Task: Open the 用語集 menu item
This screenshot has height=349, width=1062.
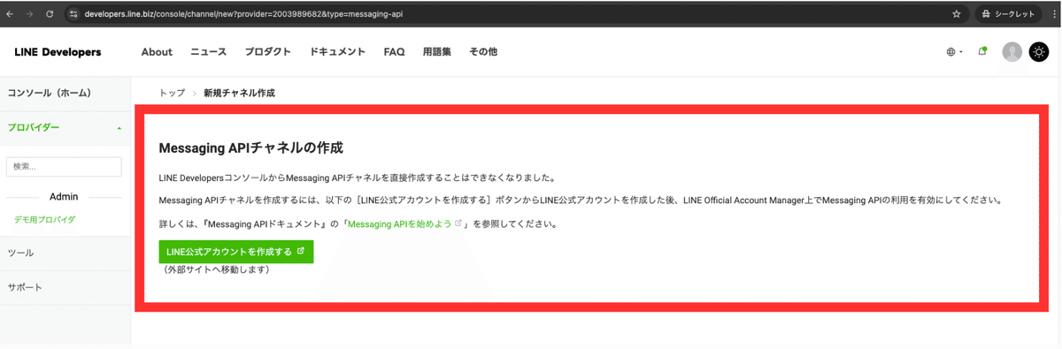Action: click(x=437, y=52)
